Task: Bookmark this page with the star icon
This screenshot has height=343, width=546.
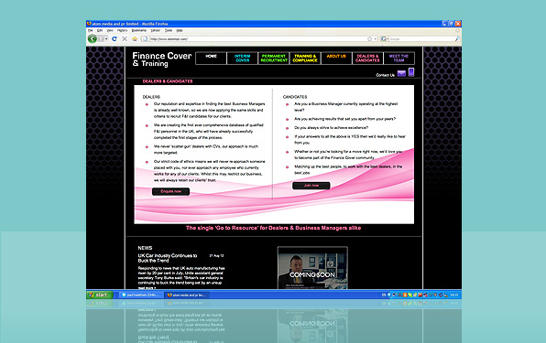Action: [369, 39]
